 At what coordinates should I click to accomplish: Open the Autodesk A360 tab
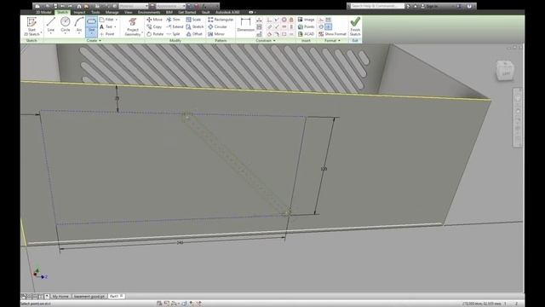[x=227, y=12]
